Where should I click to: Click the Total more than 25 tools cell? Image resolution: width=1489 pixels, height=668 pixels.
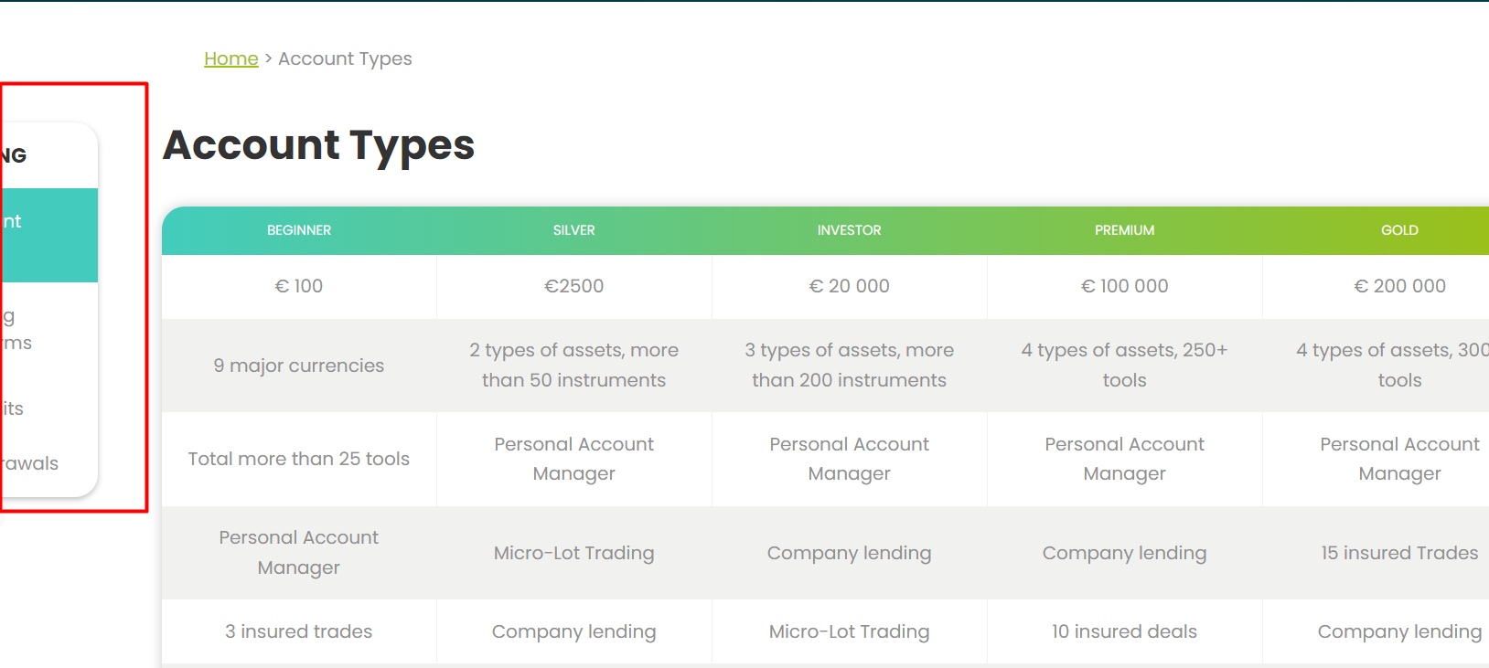299,459
